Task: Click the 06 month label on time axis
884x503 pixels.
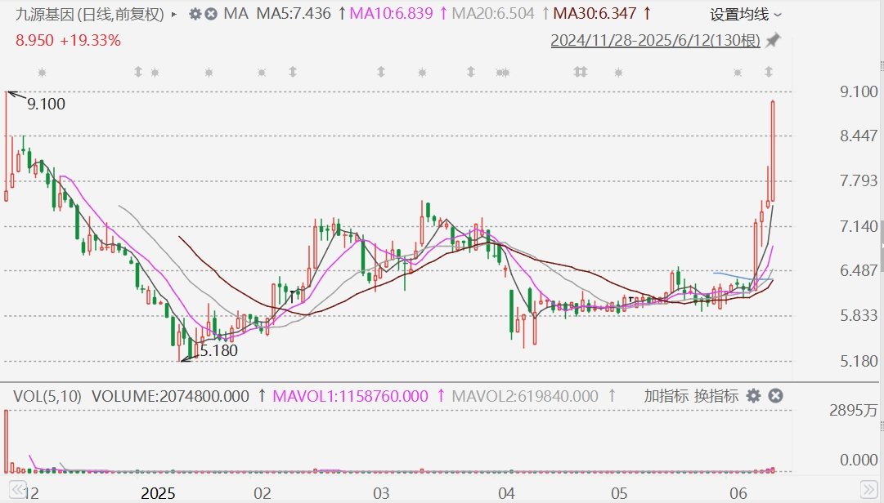Action: click(x=738, y=493)
